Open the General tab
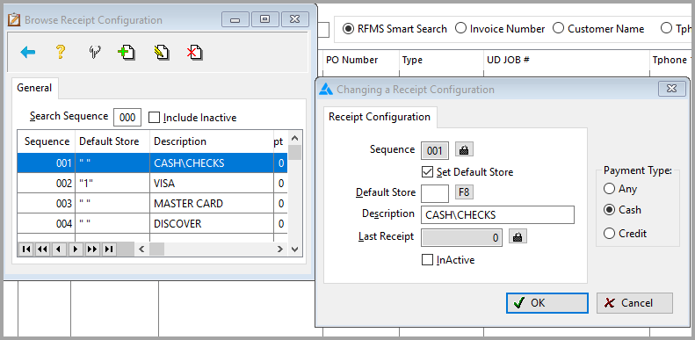 click(x=34, y=88)
